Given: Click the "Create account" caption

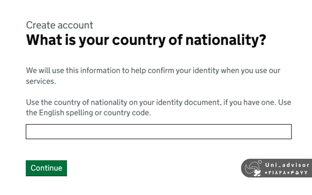Looking at the screenshot, I should coord(59,25).
